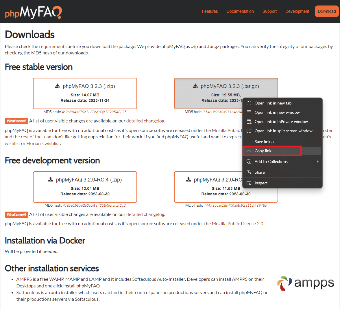Click the Share icon in context menu
The height and width of the screenshot is (310, 340).
point(249,173)
